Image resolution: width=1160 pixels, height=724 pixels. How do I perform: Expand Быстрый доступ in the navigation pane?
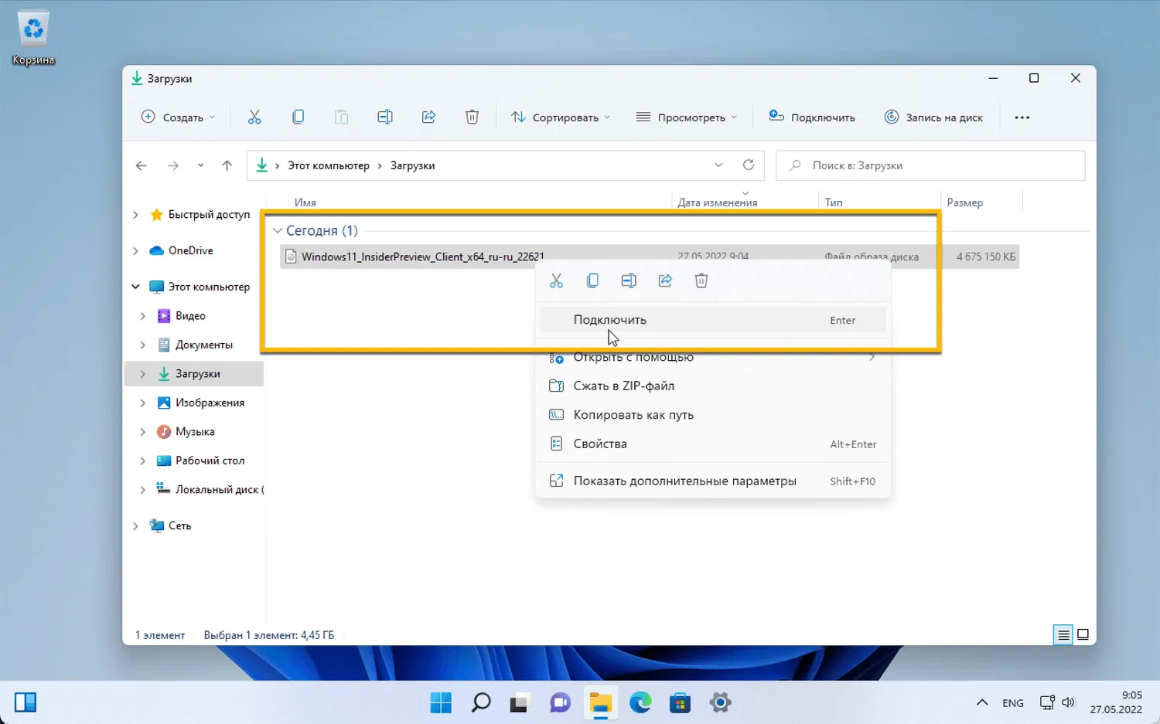tap(136, 215)
